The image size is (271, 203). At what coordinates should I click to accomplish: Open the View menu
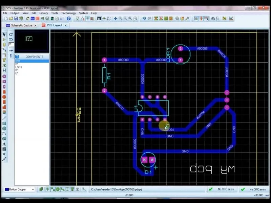[25, 13]
